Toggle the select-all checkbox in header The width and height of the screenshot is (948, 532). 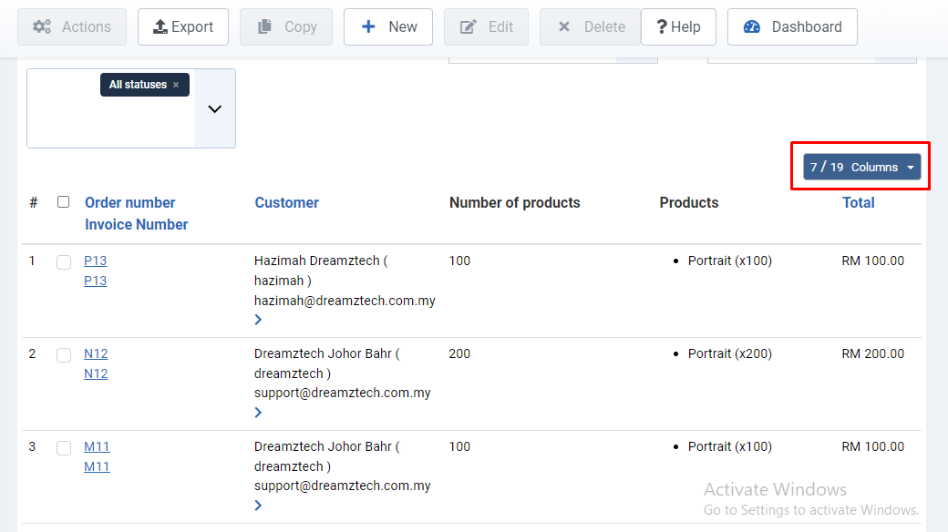pyautogui.click(x=63, y=202)
